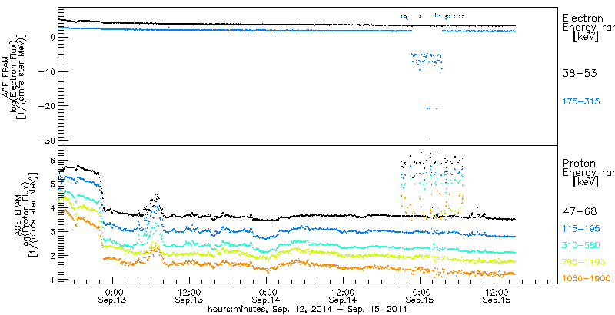
Task: Click the 175-315 blue electron legend label
Action: click(x=581, y=101)
